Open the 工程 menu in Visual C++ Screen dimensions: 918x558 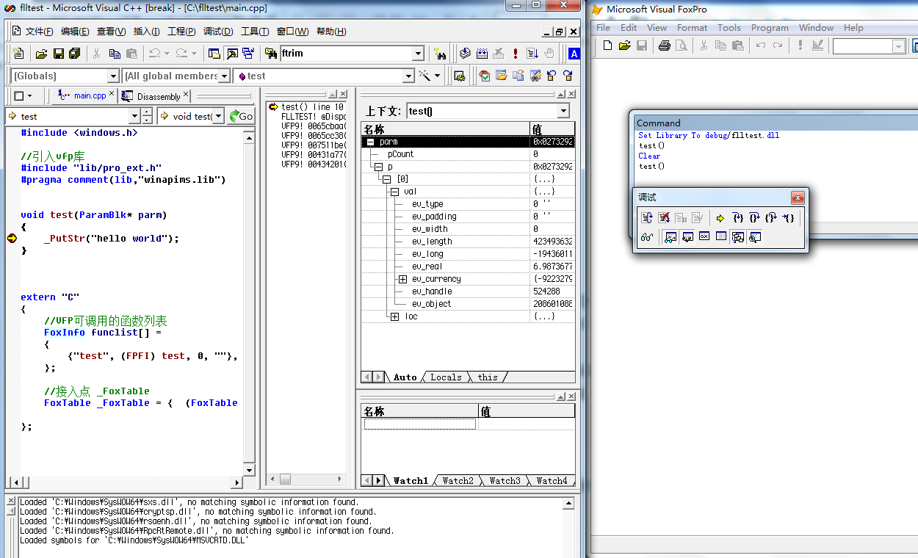(x=181, y=32)
